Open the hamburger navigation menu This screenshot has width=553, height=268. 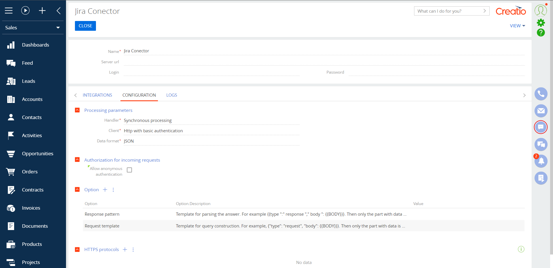(9, 11)
